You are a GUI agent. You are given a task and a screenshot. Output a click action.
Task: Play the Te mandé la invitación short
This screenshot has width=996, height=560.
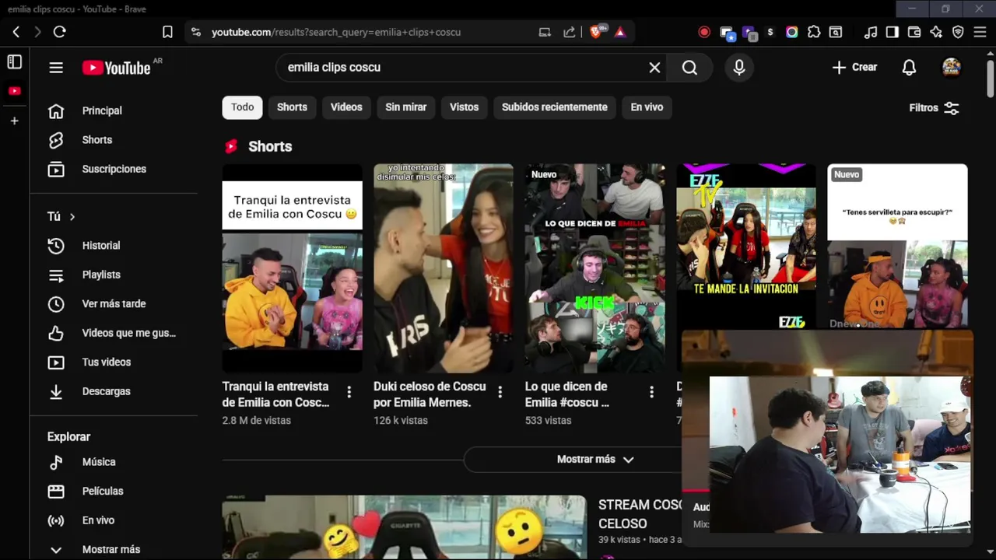pyautogui.click(x=745, y=246)
